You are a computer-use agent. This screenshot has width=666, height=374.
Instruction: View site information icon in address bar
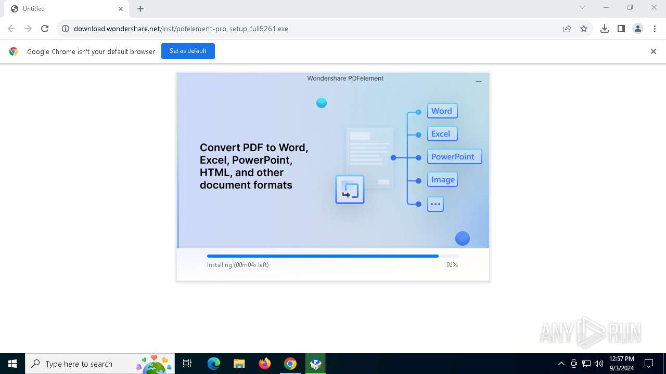coord(66,29)
